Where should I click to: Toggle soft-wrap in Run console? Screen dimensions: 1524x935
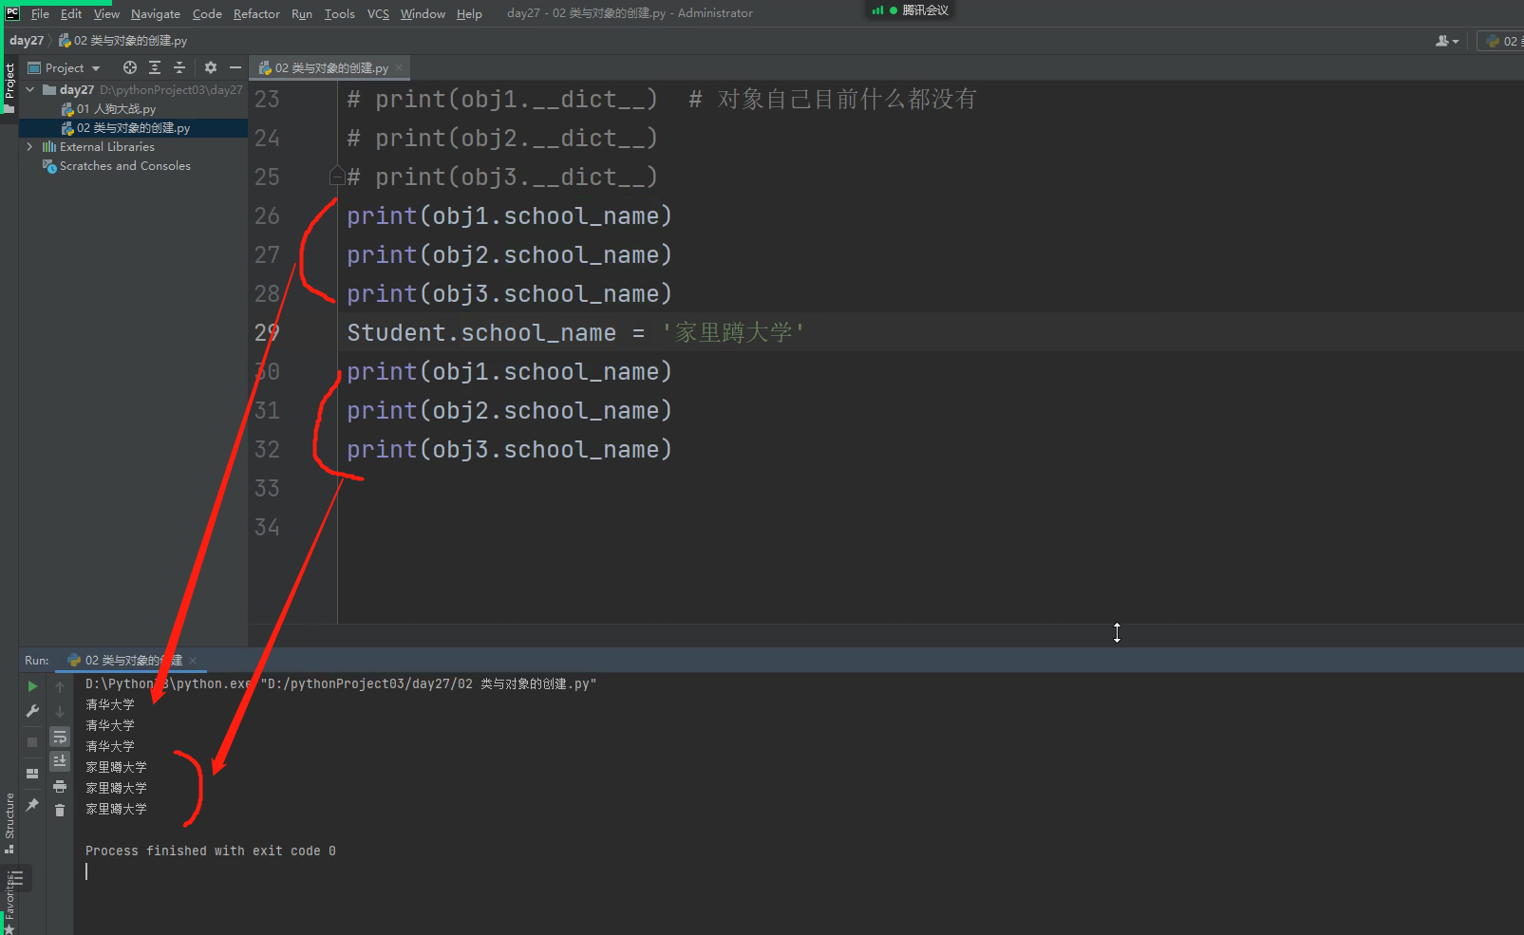coord(60,737)
